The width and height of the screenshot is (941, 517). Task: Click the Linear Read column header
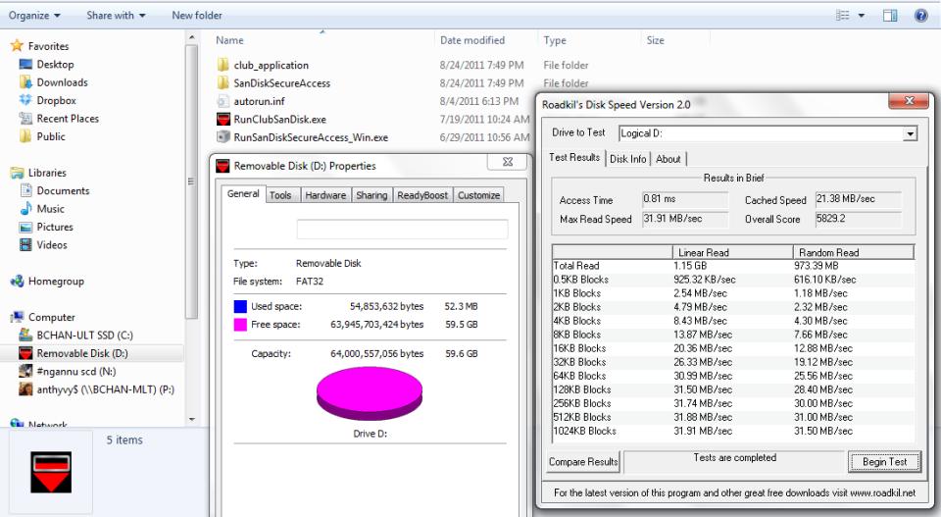point(733,252)
